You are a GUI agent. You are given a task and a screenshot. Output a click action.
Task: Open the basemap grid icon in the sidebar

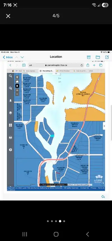click(x=10, y=125)
